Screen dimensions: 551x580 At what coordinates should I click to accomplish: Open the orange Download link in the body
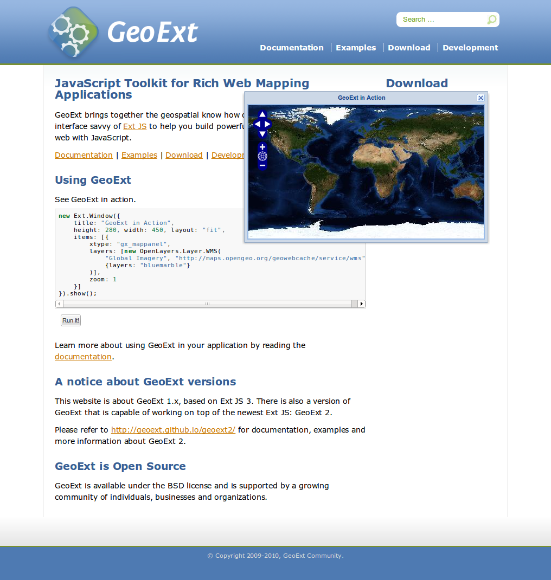coord(184,156)
